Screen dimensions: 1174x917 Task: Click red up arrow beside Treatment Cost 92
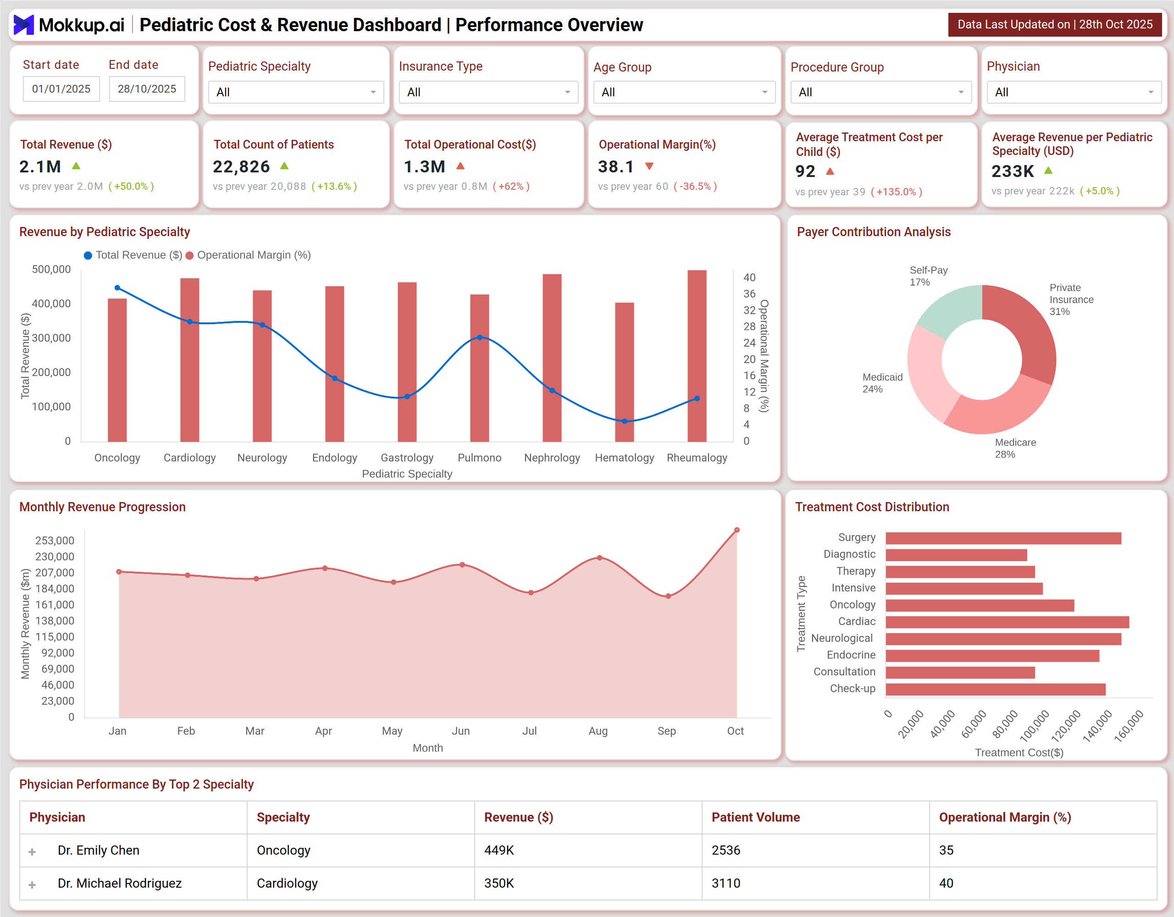[x=830, y=171]
